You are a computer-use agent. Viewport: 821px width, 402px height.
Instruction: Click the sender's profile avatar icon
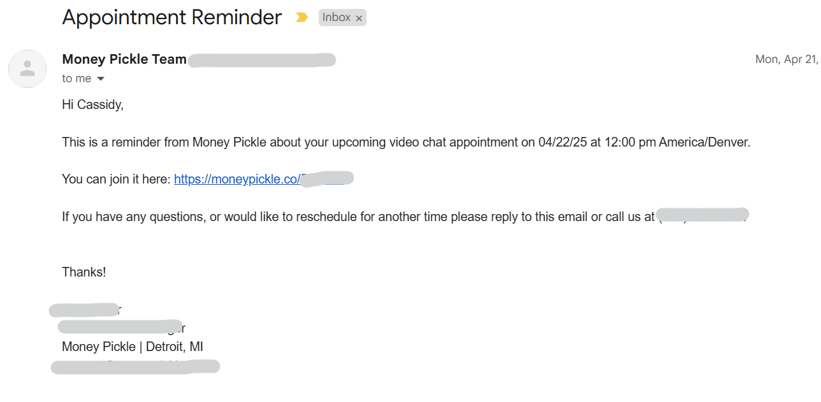[27, 69]
